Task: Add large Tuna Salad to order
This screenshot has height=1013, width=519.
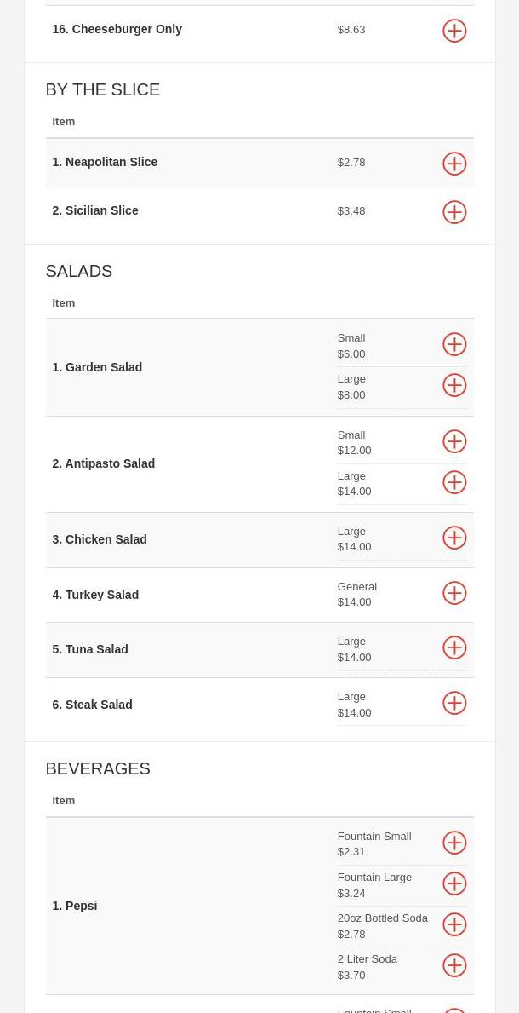Action: point(454,648)
